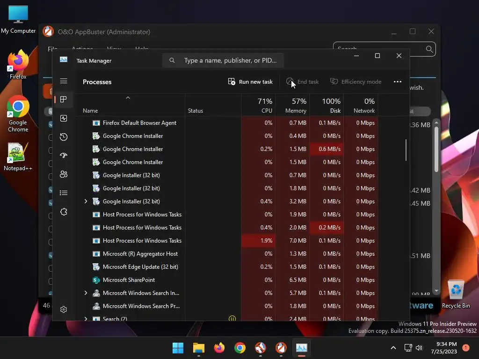479x359 pixels.
Task: Click Firefox Default Browser Agent row icon
Action: pos(96,123)
